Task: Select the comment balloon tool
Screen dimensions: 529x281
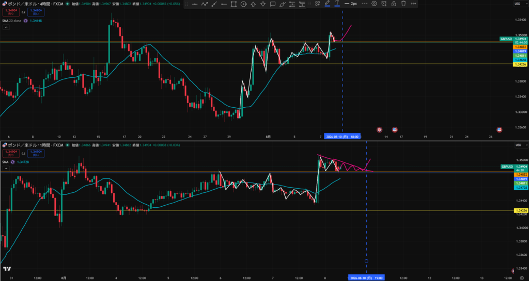Action: [273, 4]
